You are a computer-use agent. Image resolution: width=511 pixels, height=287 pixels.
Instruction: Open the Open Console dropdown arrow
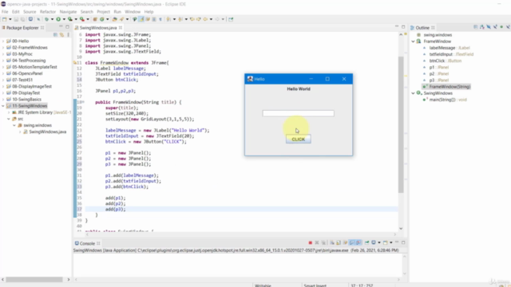click(390, 242)
